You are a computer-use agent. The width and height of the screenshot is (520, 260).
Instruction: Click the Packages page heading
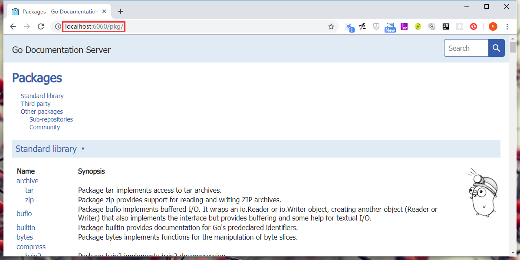coord(37,78)
